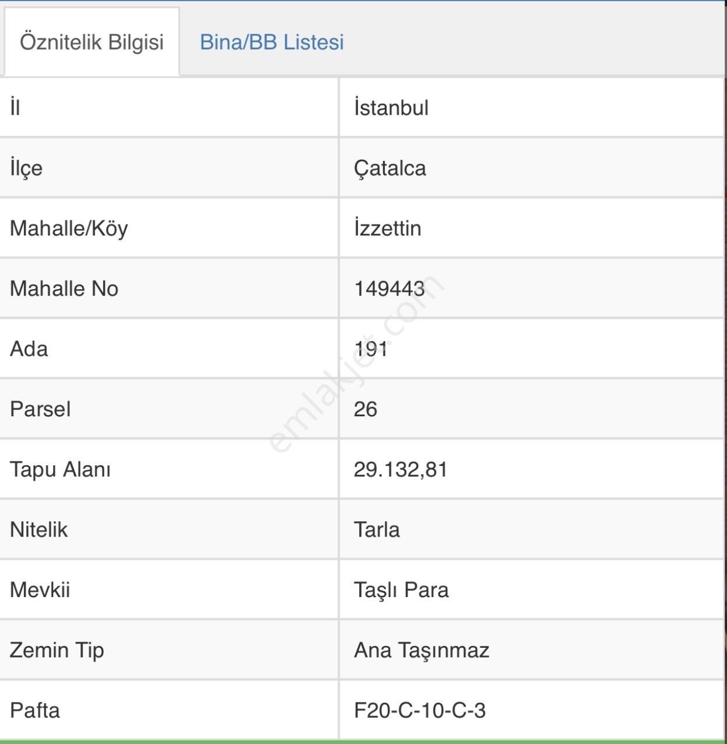Viewport: 727px width, 744px height.
Task: Select the Tapu Alanı value 29.132,81
Action: (401, 469)
